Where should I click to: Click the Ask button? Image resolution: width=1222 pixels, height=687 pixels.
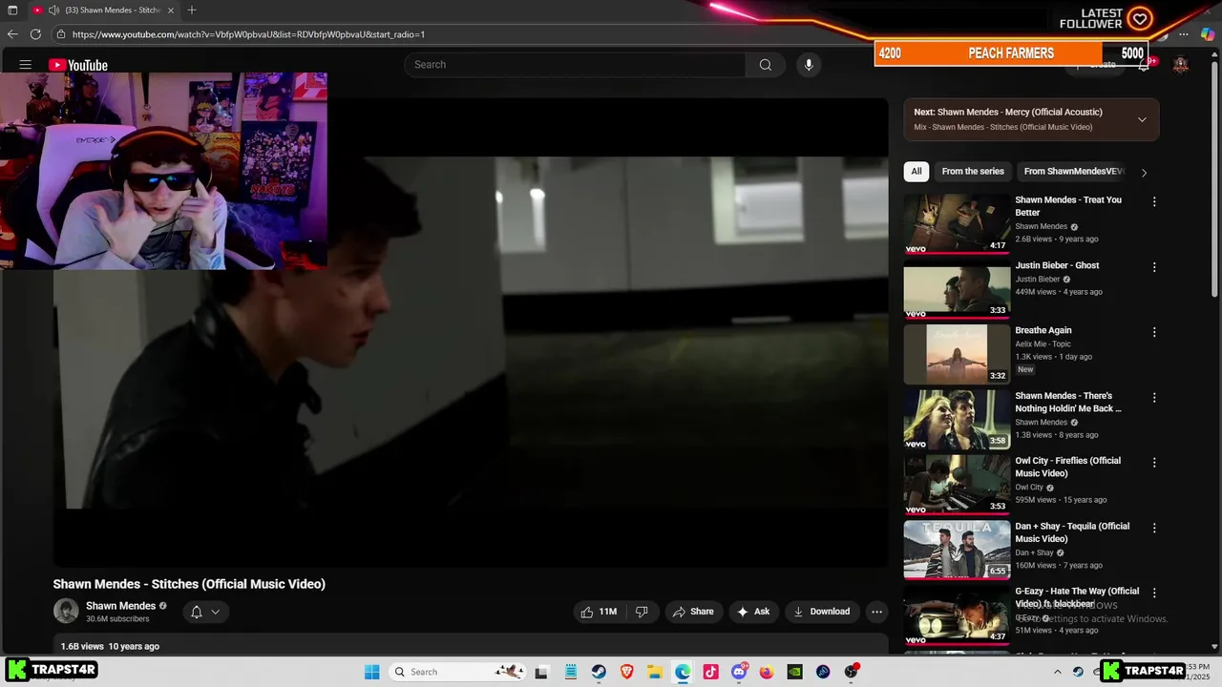pyautogui.click(x=753, y=612)
